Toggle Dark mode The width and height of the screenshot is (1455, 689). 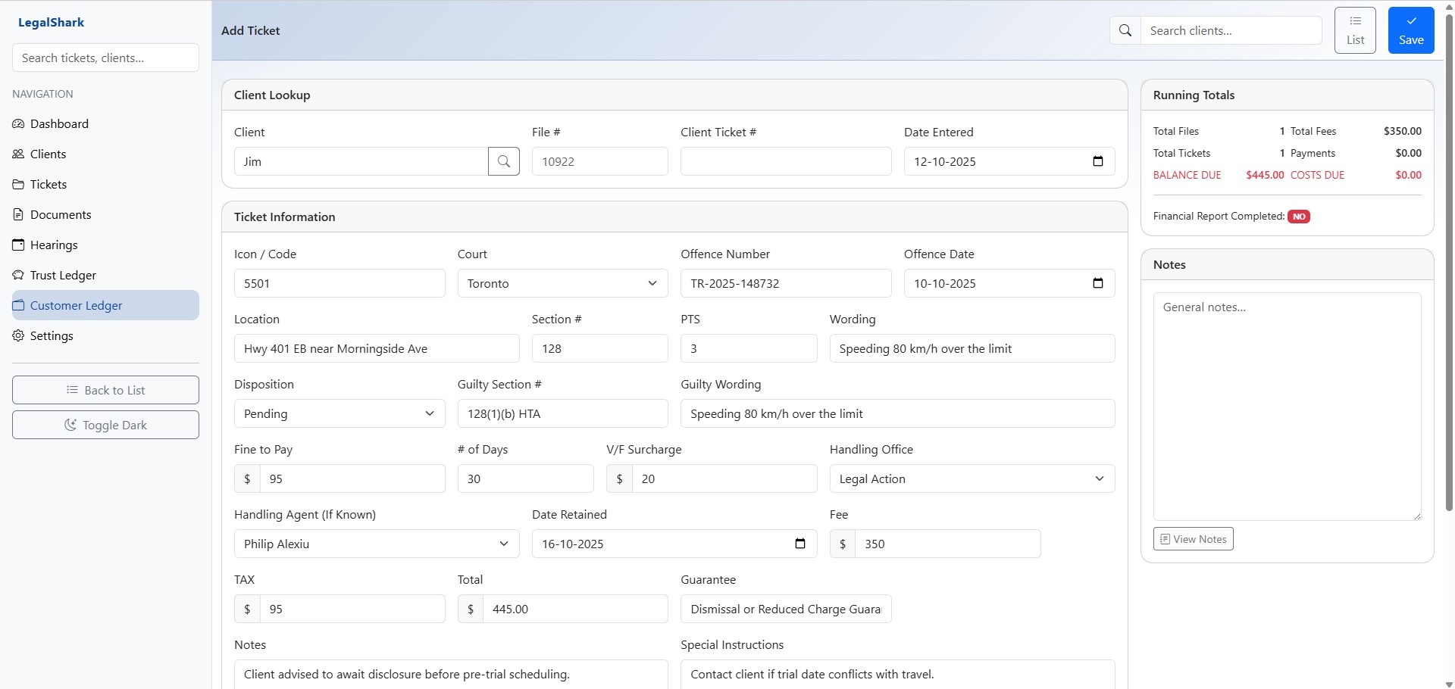pos(105,425)
